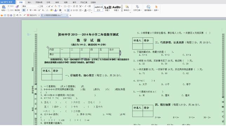The height and width of the screenshot is (130, 226).
Task: Click the 总分 cell in score table
Action: point(114,50)
